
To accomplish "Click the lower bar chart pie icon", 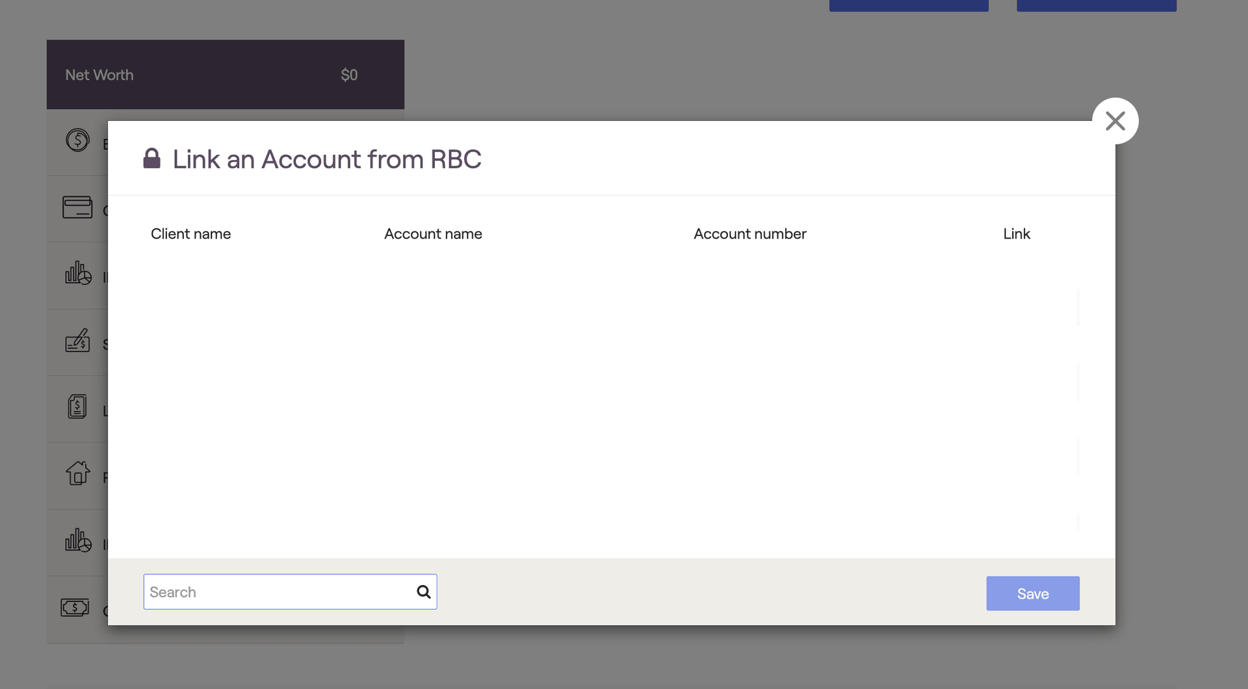I will (78, 540).
